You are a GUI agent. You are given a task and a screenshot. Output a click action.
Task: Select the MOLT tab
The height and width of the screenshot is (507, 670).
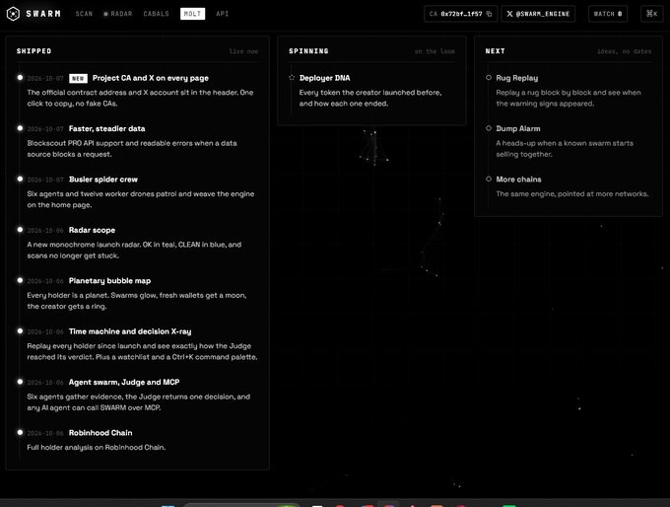pyautogui.click(x=193, y=14)
